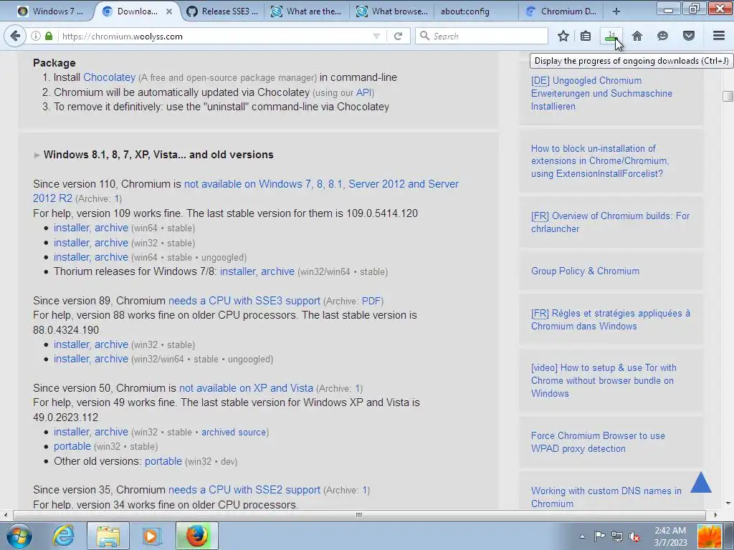The width and height of the screenshot is (734, 550).
Task: Open the Firefox hamburger menu
Action: coord(719,36)
